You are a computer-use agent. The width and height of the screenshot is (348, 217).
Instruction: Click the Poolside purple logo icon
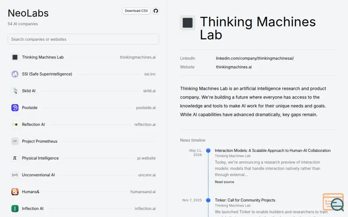15,108
